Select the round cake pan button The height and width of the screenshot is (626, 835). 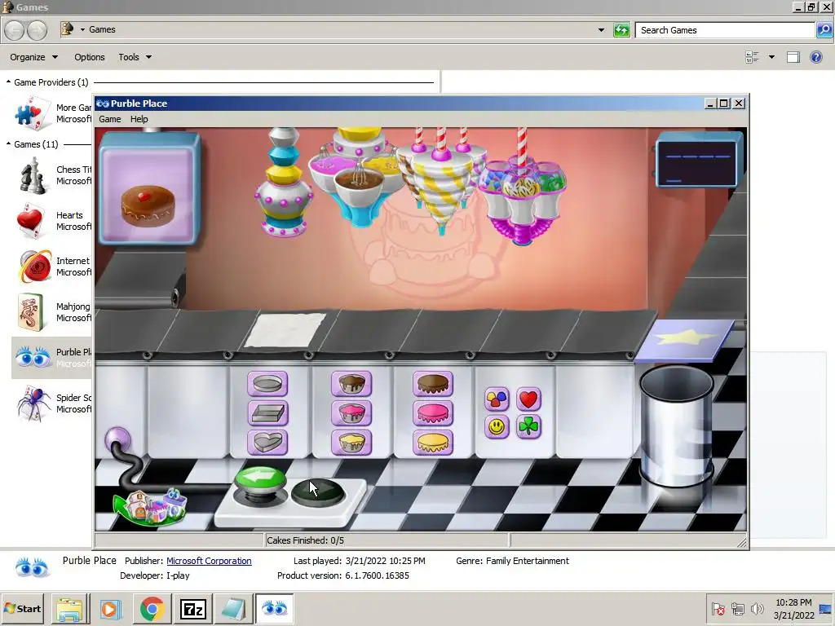click(x=267, y=384)
